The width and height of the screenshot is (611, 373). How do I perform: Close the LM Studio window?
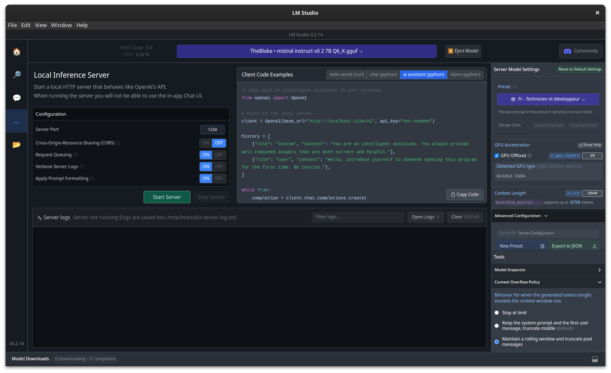pyautogui.click(x=597, y=13)
